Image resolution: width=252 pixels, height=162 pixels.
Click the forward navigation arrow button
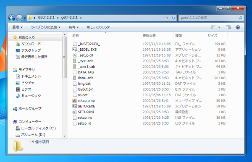tap(19, 18)
